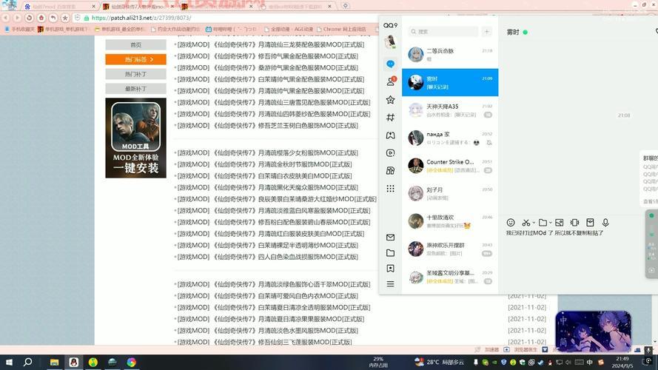Open the Messages tab in QQ sidebar

point(390,64)
